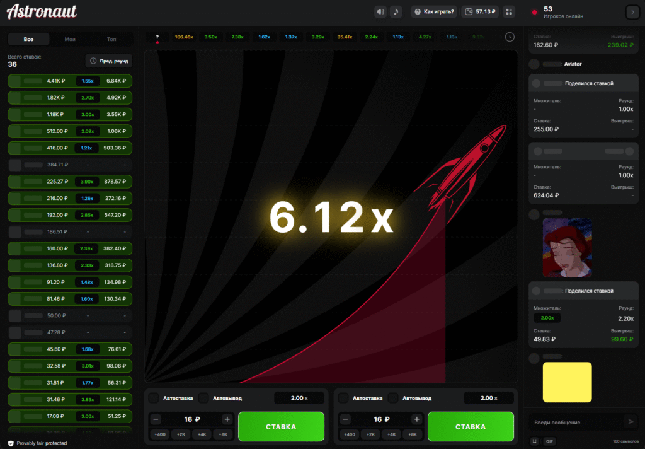Click the send message arrow icon
Viewport: 645px width, 449px height.
click(x=629, y=422)
